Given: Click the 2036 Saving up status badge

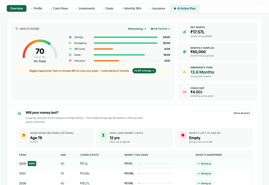Looking at the screenshot, I should 204,183.
